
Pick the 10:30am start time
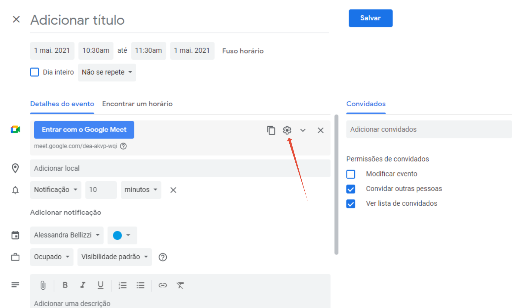click(x=96, y=51)
